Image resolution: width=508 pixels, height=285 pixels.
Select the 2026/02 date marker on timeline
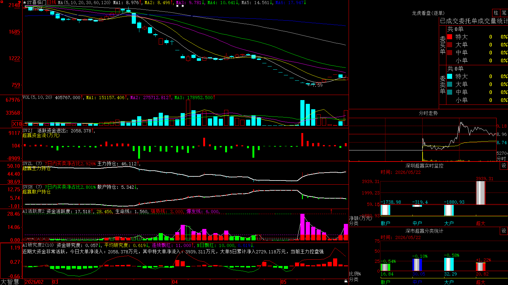pos(34,282)
